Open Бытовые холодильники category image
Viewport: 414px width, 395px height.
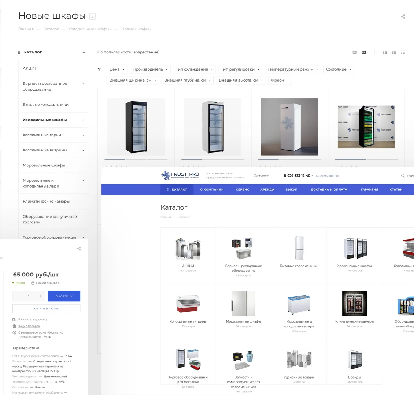299,248
